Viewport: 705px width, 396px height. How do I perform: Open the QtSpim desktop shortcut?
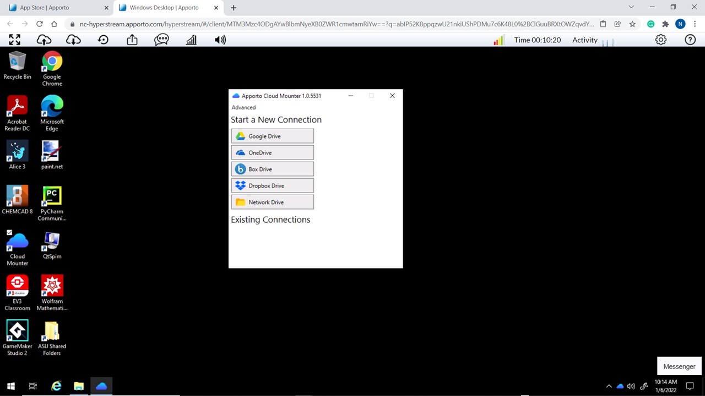pos(52,245)
